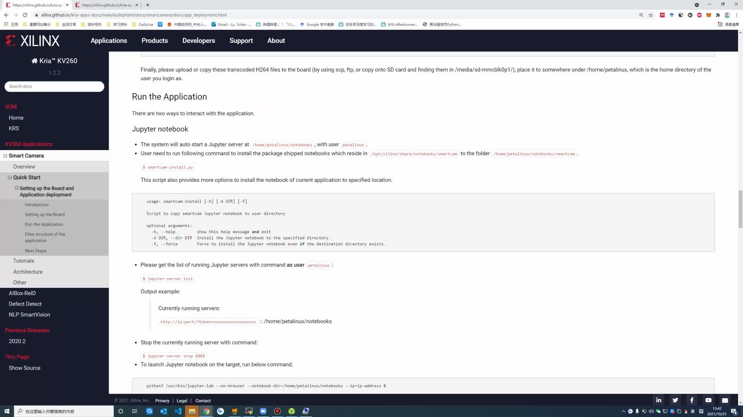
Task: Toggle visibility of Previous Releases section
Action: pos(27,330)
